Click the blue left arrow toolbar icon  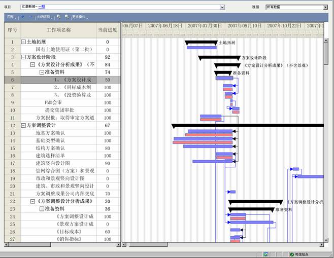click(22, 17)
